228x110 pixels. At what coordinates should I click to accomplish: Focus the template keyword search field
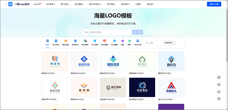click(x=108, y=32)
